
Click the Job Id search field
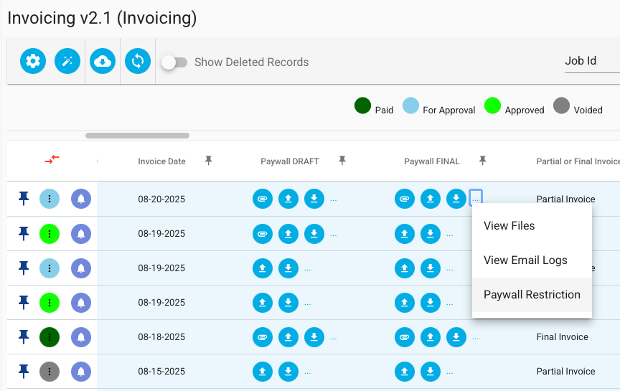tap(592, 61)
